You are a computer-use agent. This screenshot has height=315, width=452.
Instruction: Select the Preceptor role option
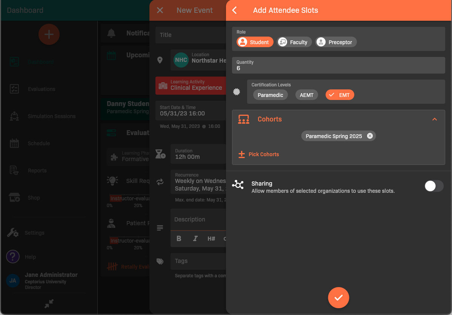click(x=336, y=42)
